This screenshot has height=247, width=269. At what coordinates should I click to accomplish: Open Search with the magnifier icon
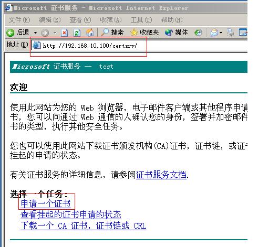(x=105, y=33)
